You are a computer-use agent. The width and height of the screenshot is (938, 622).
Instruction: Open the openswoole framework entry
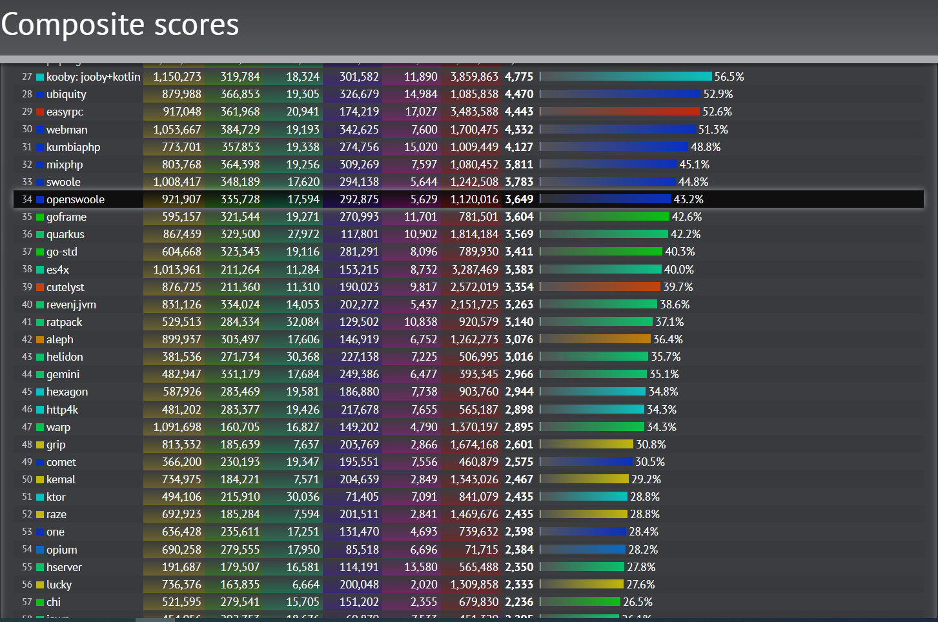(x=75, y=199)
